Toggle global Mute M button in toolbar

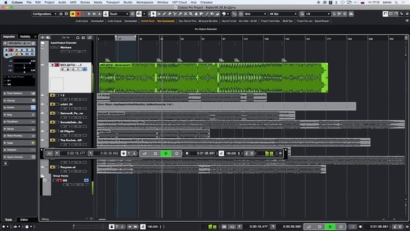click(72, 14)
